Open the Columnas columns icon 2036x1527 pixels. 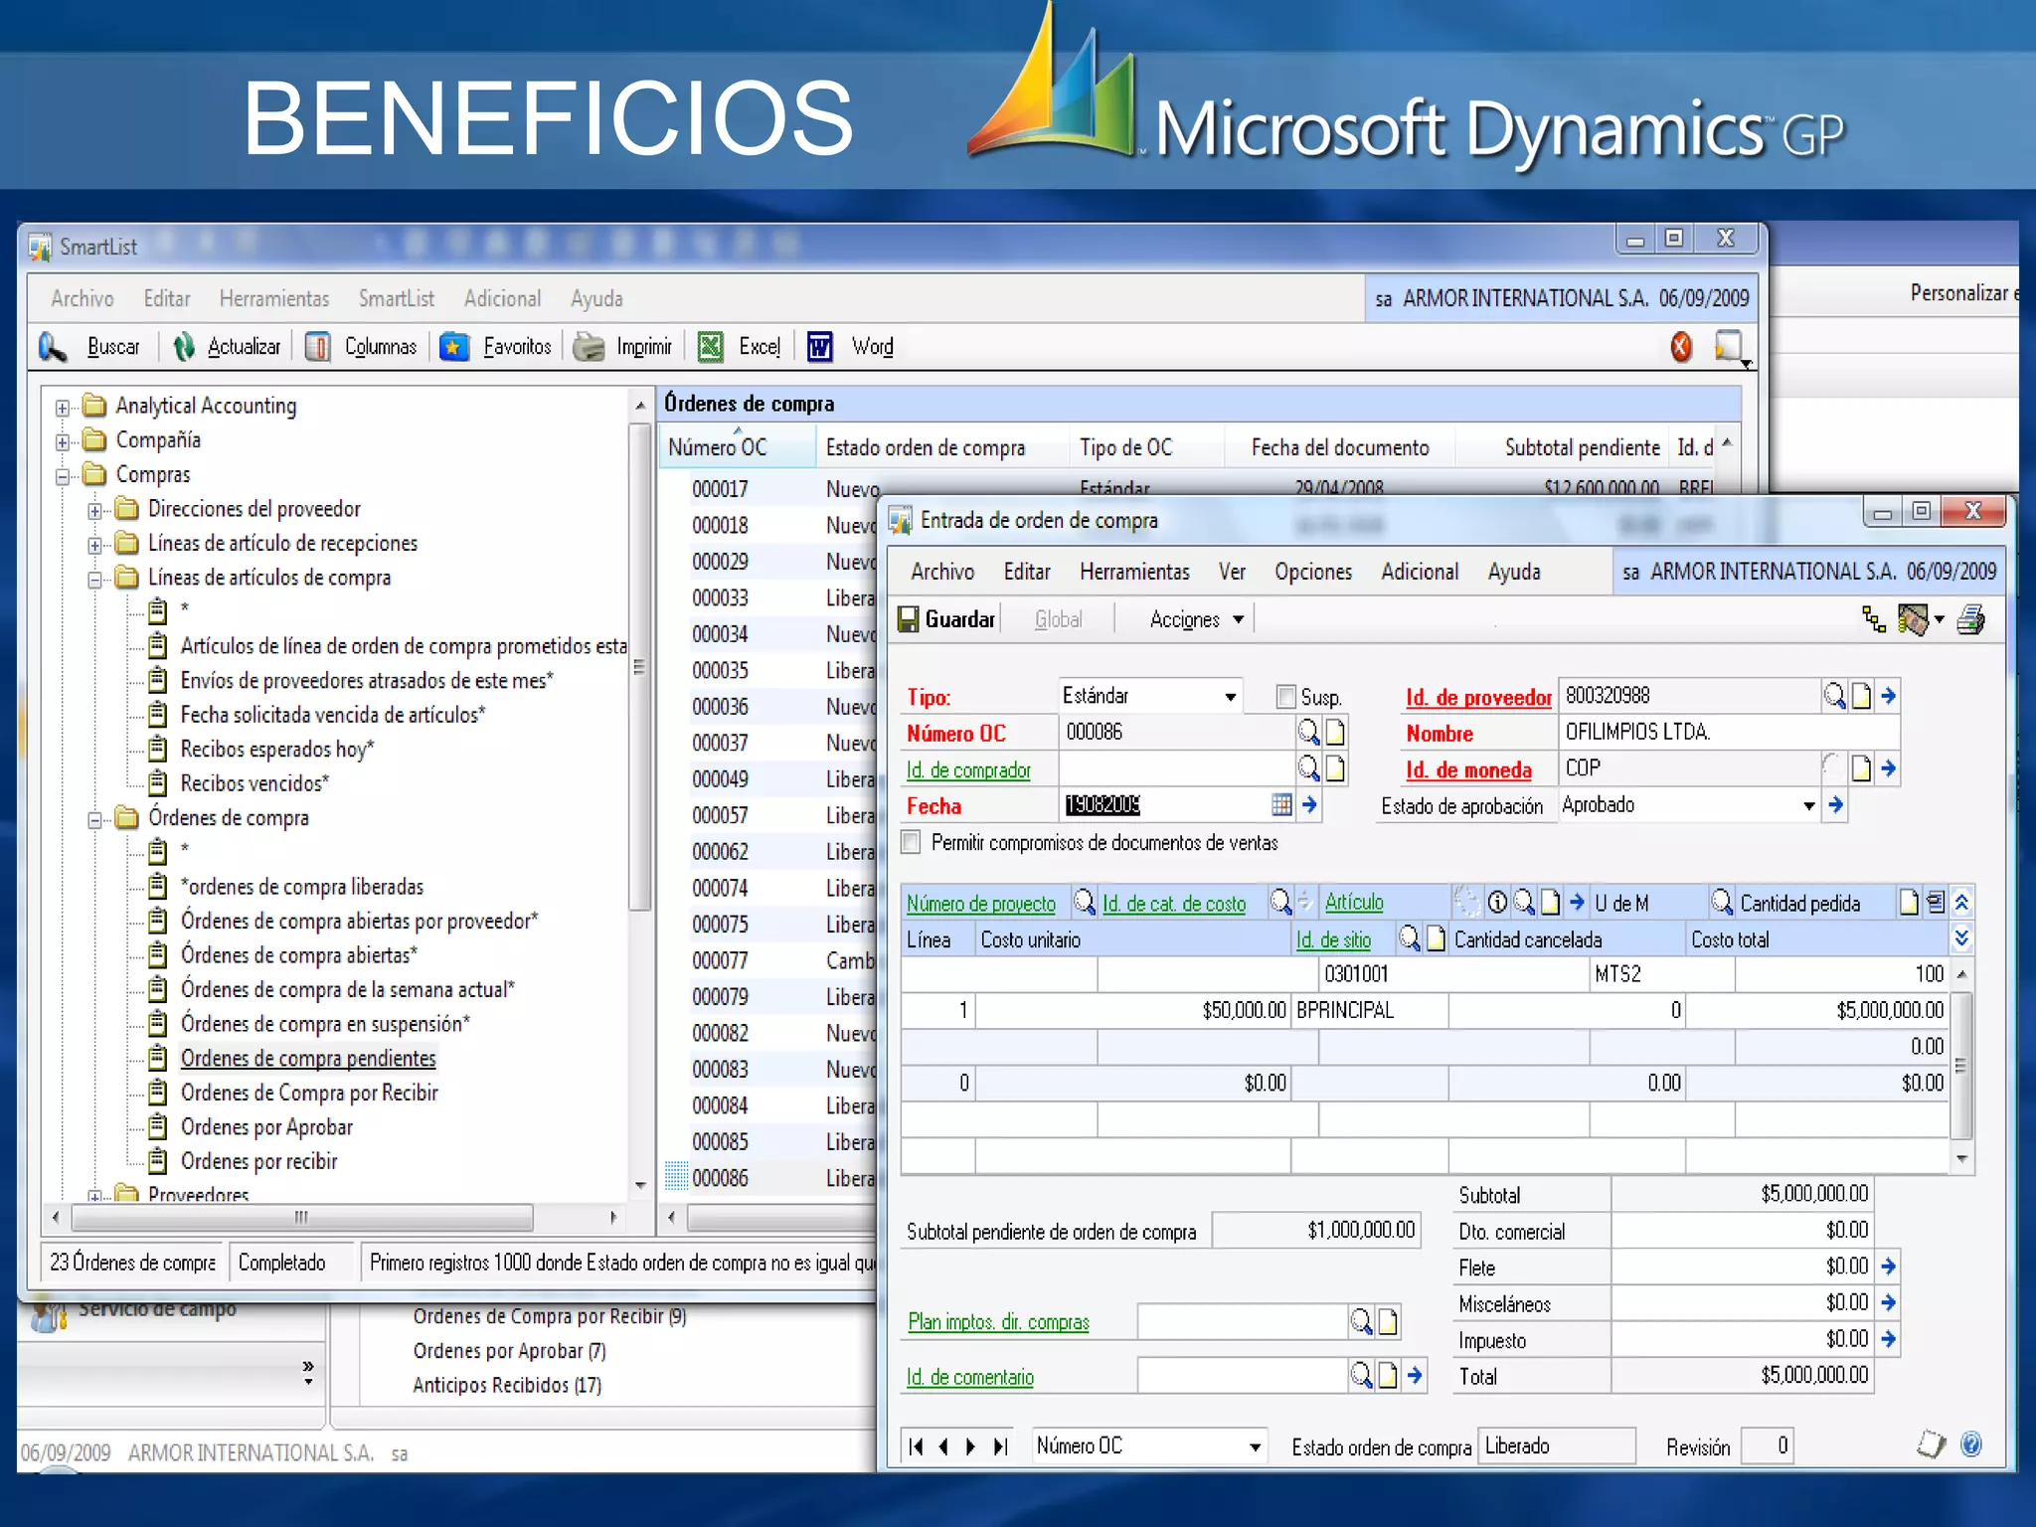pyautogui.click(x=318, y=346)
